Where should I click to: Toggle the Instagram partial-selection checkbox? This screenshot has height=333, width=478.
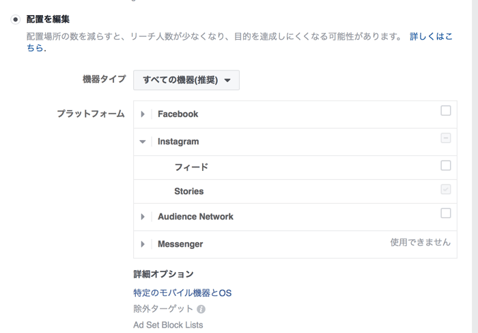pos(446,138)
